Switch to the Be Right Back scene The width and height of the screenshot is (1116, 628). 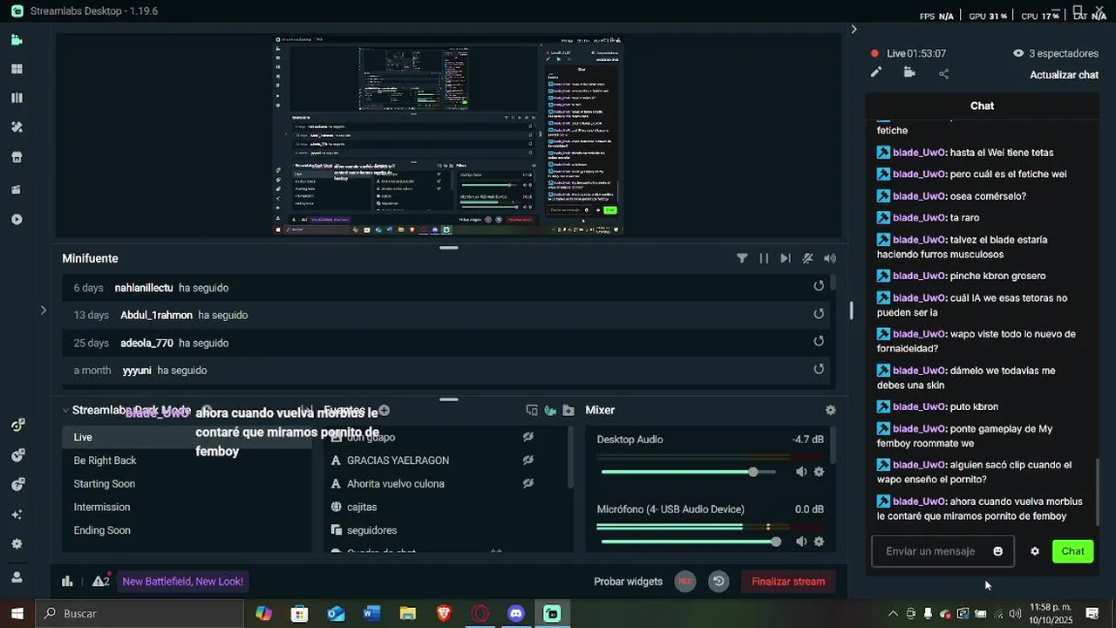pos(187,461)
